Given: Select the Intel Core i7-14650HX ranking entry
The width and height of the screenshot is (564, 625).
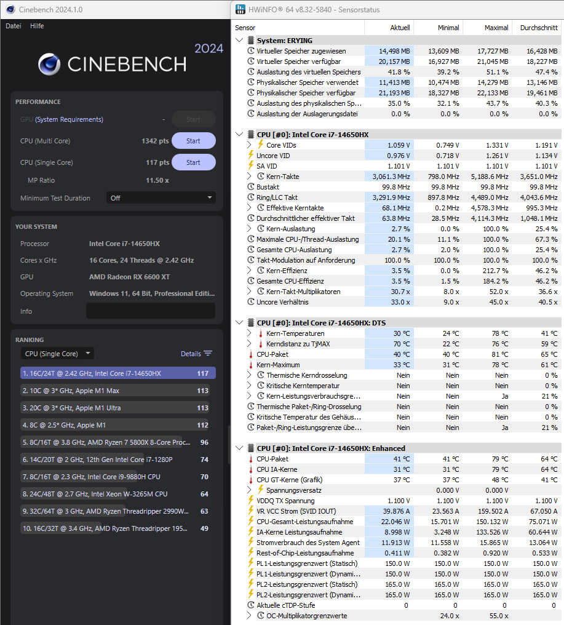Looking at the screenshot, I should [118, 373].
